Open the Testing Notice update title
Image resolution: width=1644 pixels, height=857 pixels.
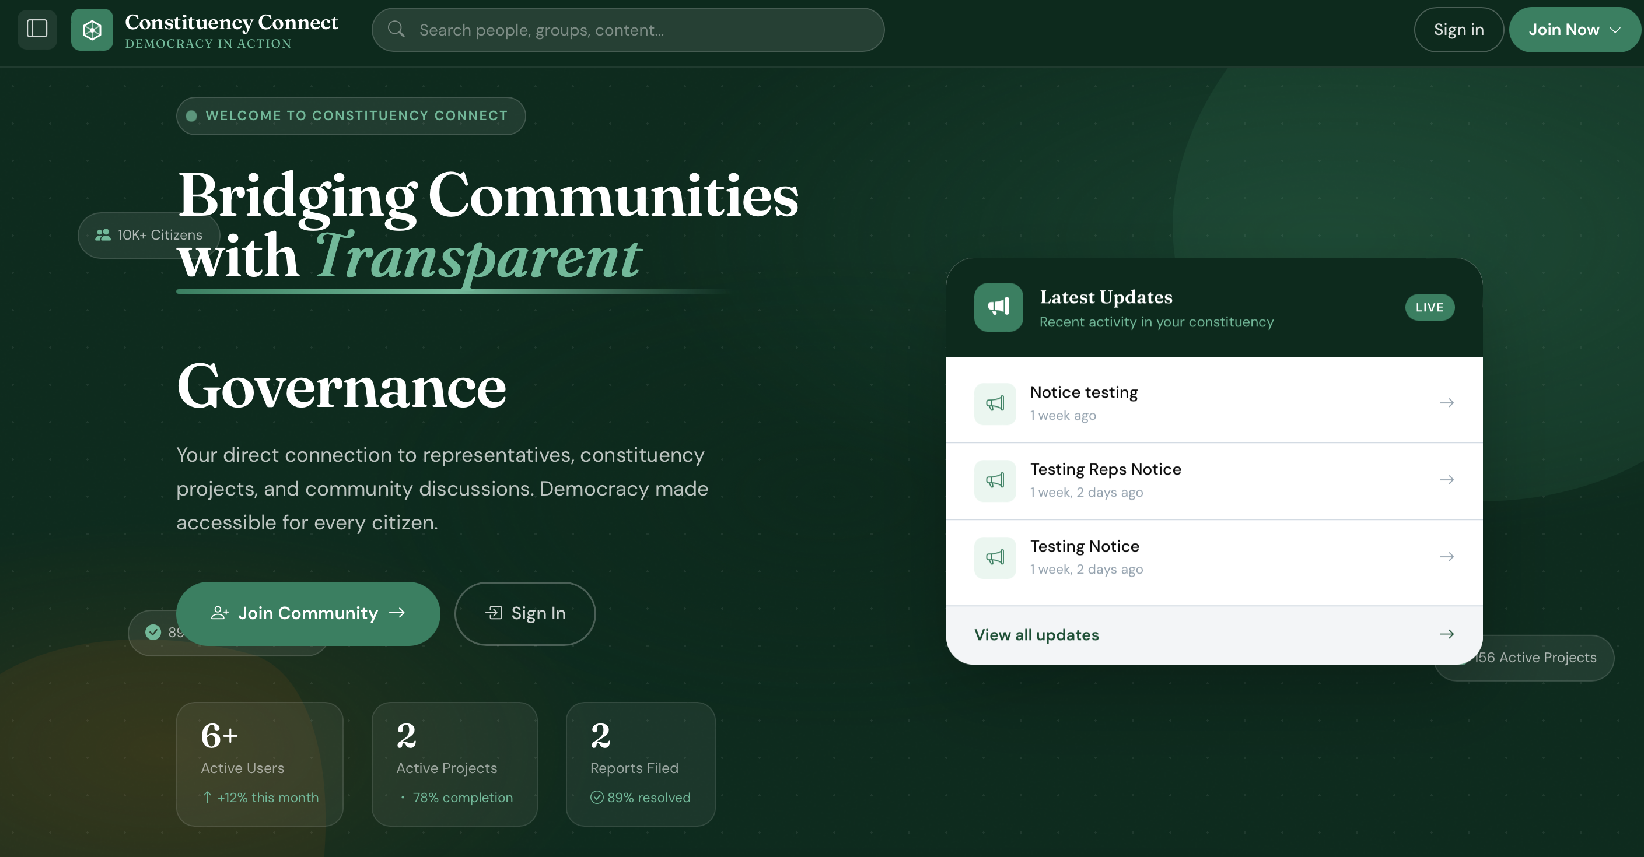tap(1085, 546)
